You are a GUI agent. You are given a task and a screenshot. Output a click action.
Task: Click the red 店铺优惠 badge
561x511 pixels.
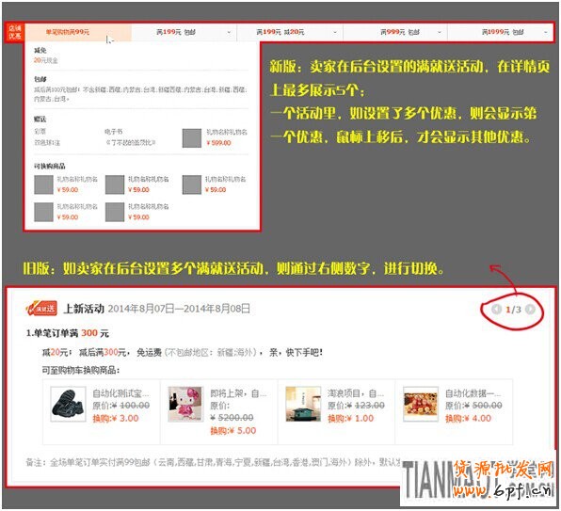click(15, 32)
